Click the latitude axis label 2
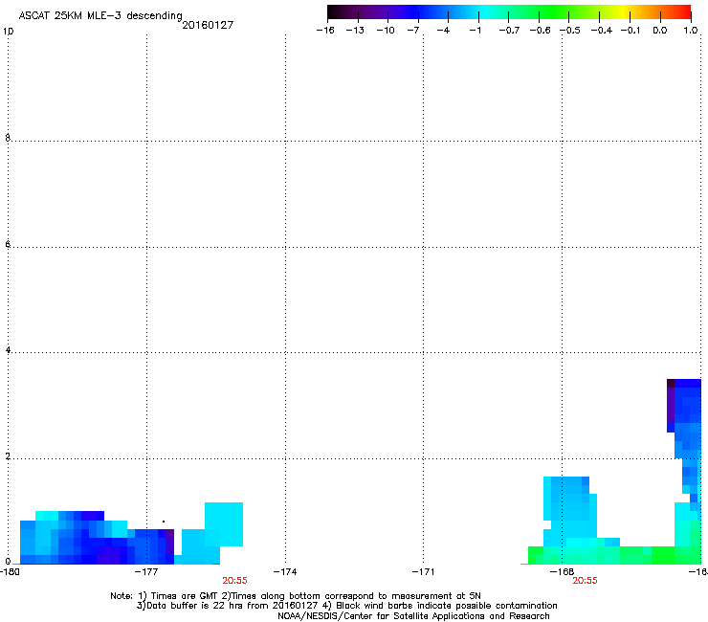The image size is (708, 622). (x=8, y=455)
